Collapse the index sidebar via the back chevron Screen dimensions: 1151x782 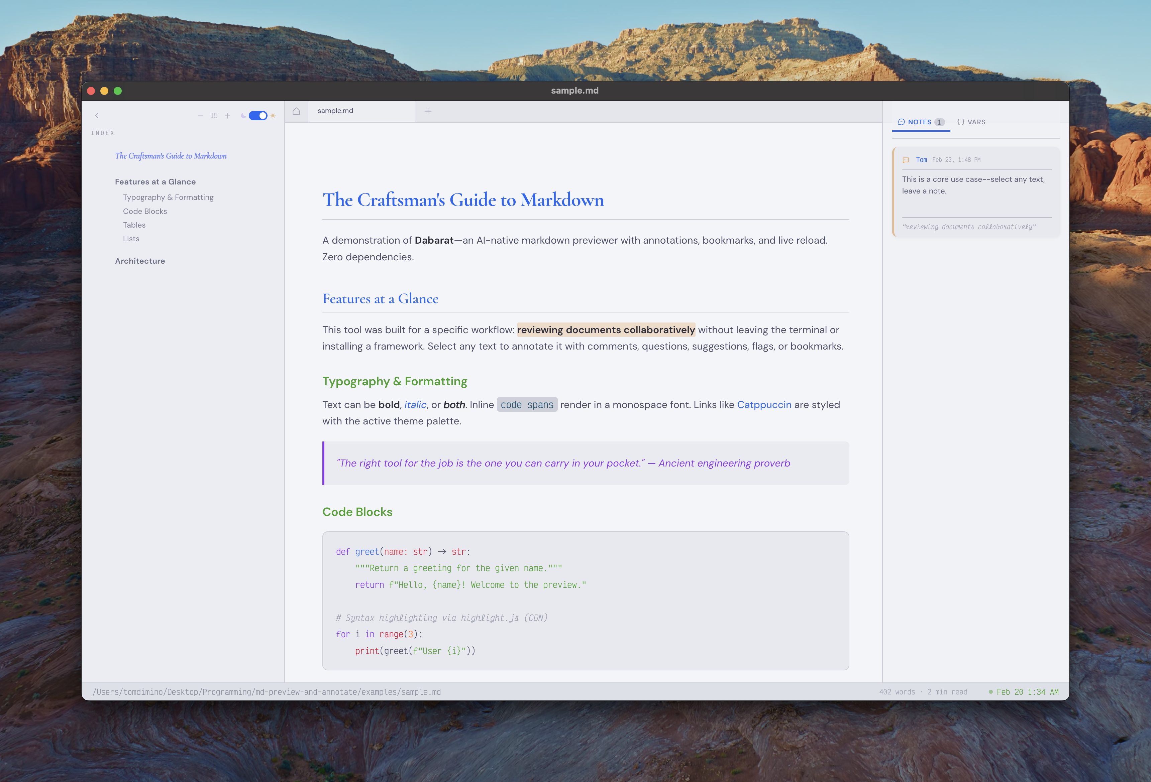pos(97,115)
